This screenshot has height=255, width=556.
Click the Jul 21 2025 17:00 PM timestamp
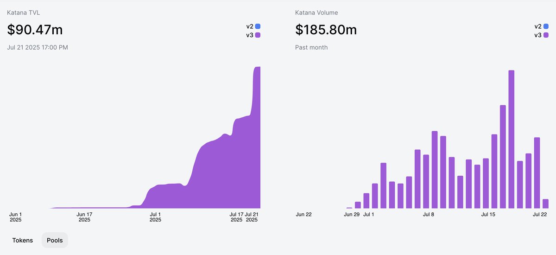[38, 47]
